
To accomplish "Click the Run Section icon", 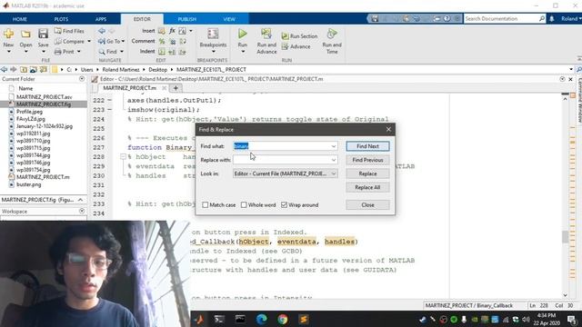I will [285, 36].
